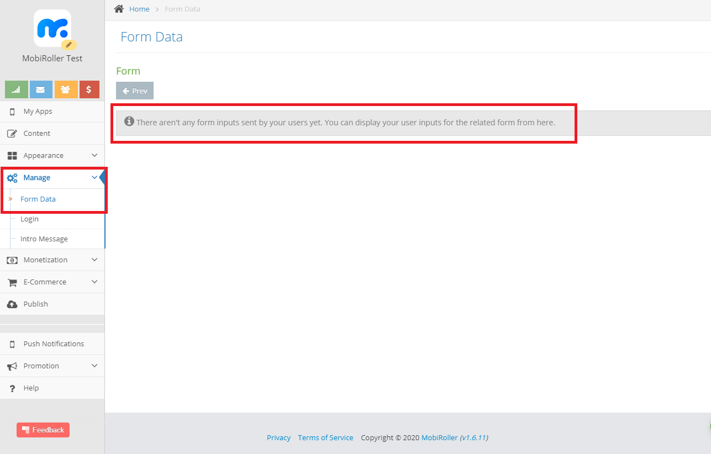Screen dimensions: 711x454
Task: Click the Prev button
Action: [x=135, y=91]
